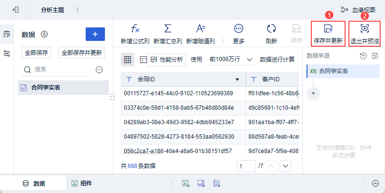Click the 新增汇总列 sigma icon
The image size is (385, 193).
167,29
